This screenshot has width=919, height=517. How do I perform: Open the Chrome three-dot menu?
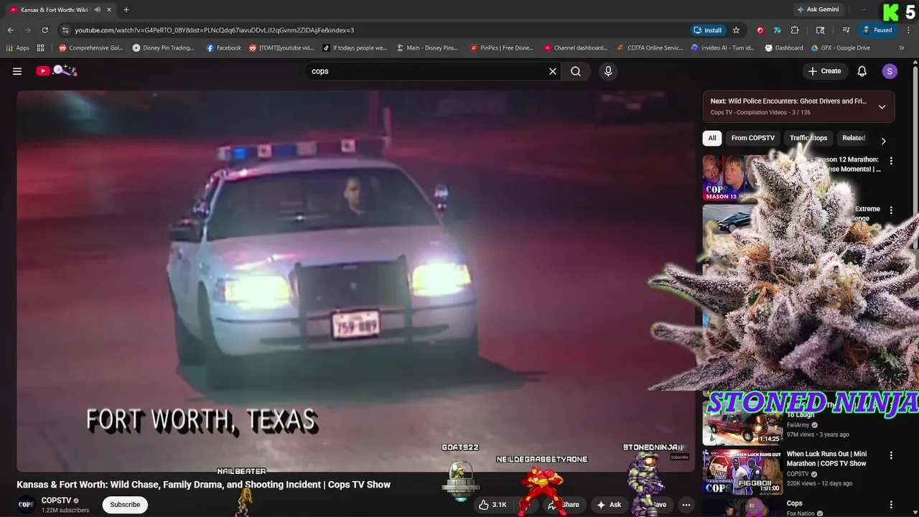(x=907, y=30)
